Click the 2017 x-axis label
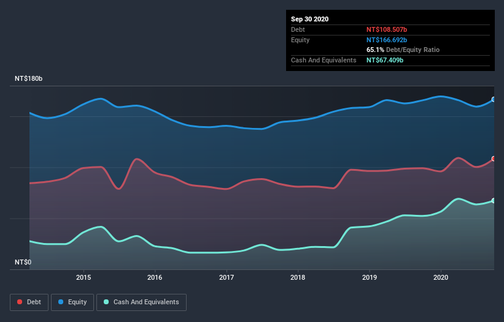This screenshot has height=322, width=504. pos(227,277)
